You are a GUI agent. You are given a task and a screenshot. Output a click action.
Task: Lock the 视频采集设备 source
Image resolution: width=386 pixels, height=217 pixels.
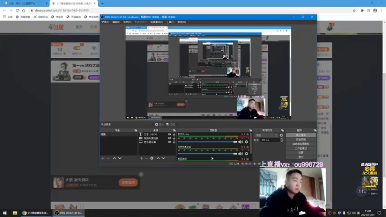point(174,138)
